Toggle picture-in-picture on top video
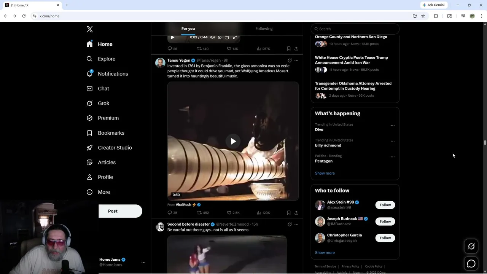This screenshot has height=274, width=487. click(x=227, y=37)
